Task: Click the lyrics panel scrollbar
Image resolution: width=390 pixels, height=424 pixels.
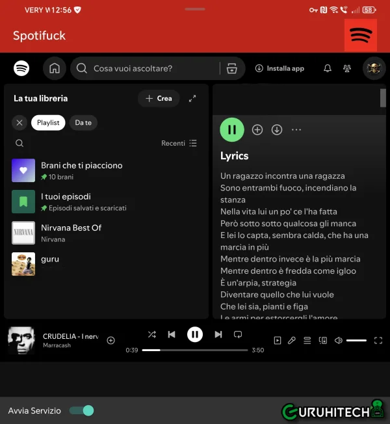Action: click(383, 98)
